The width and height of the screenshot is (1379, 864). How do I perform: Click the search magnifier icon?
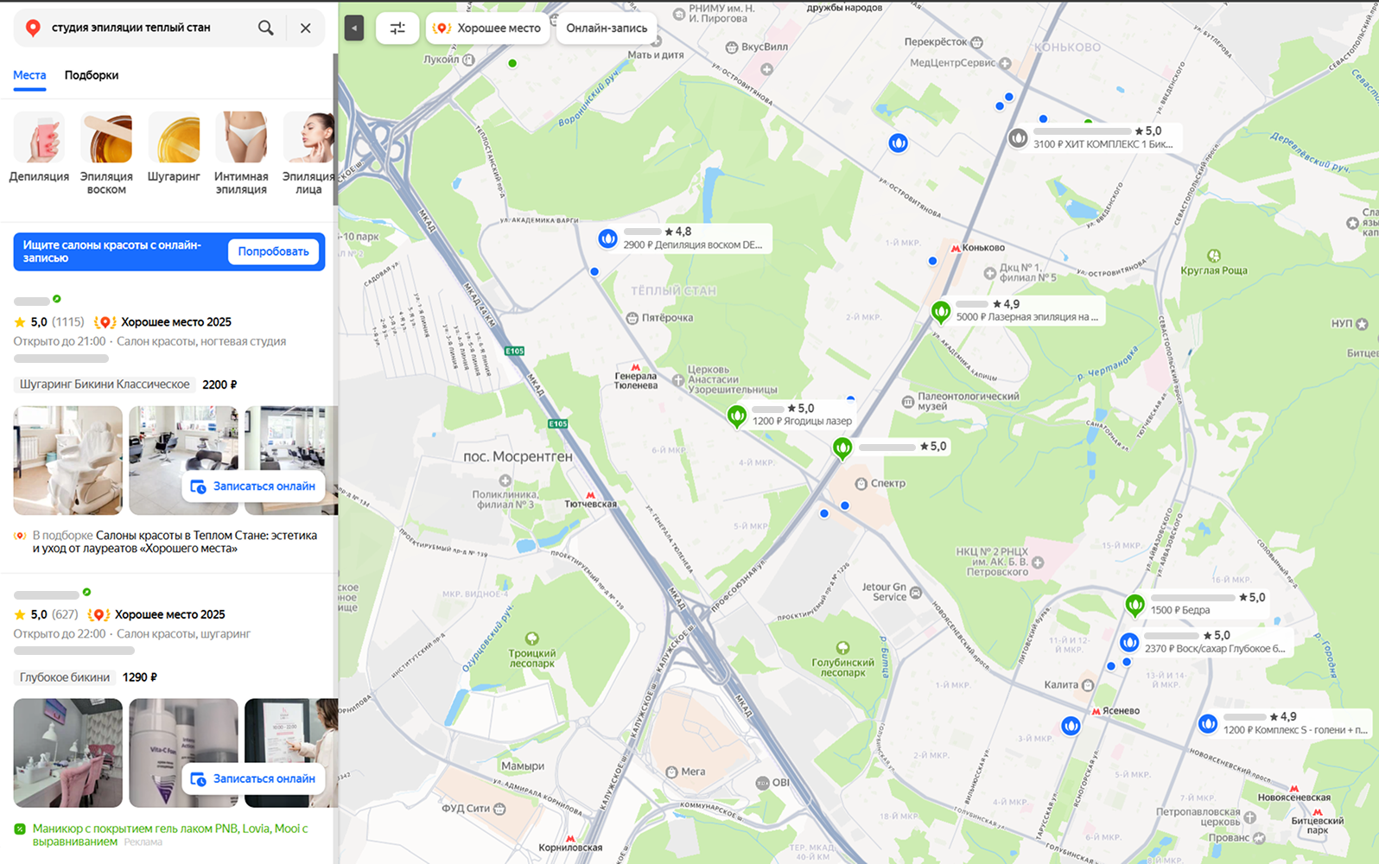pos(266,28)
